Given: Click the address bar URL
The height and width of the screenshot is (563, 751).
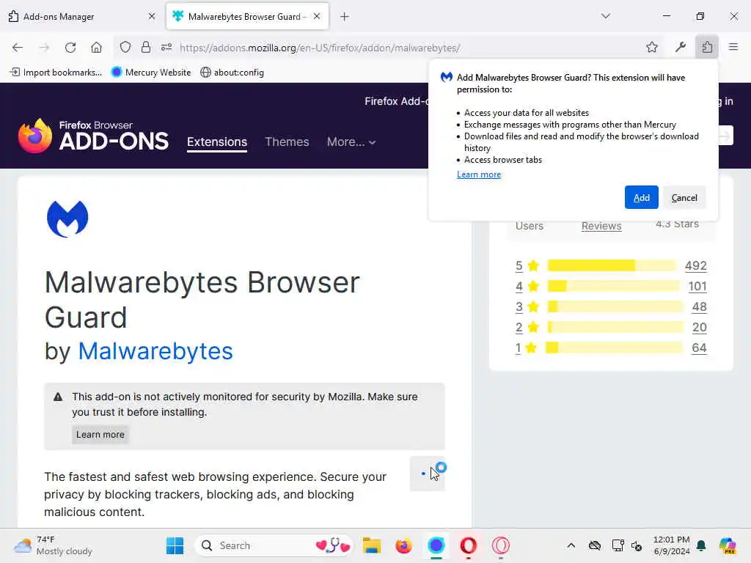Looking at the screenshot, I should coord(320,48).
